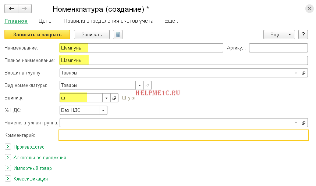Expand the Импортный товар section
316x186 pixels.
tap(8, 168)
